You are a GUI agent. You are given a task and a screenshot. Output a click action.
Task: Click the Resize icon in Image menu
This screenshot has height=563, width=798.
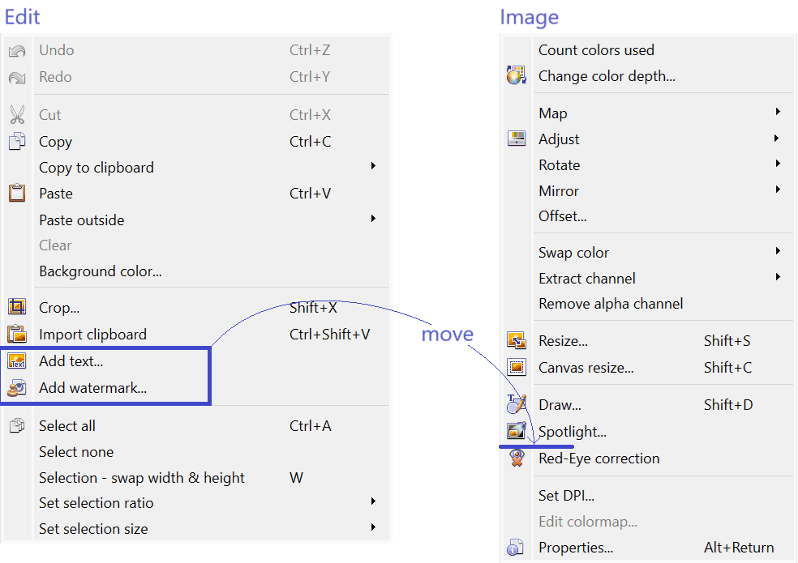(x=516, y=341)
